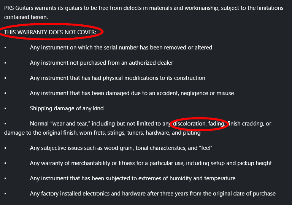The image size is (292, 205).
Task: Click the 'contained herein.' text line
Action: (26, 17)
